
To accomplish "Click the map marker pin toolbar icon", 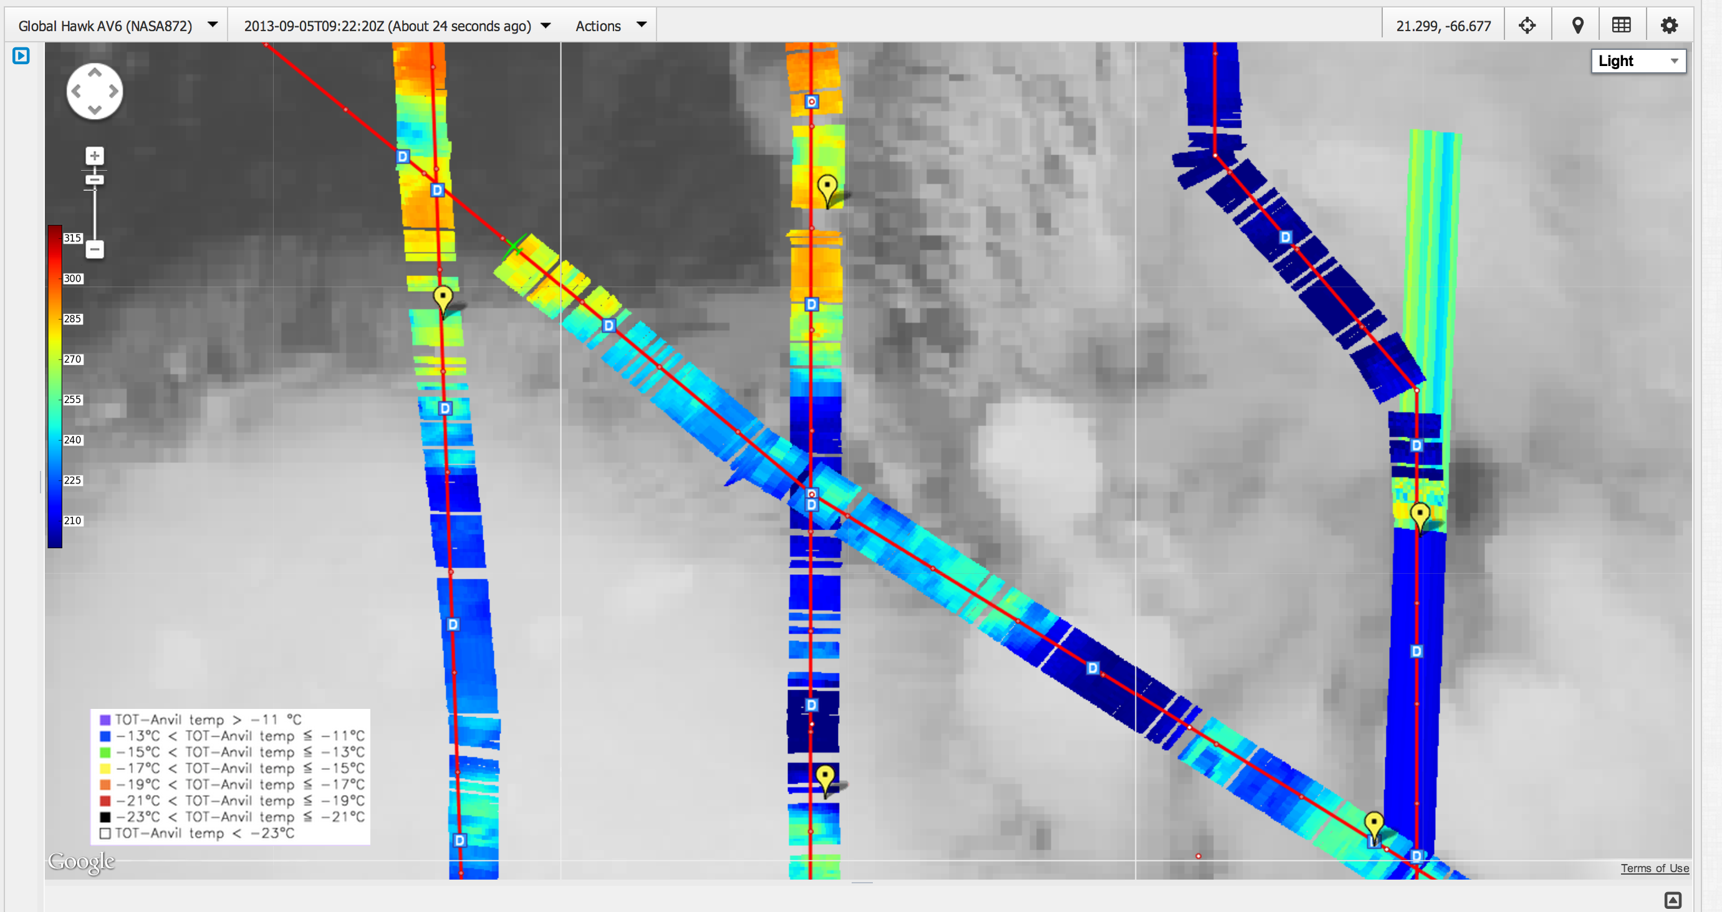I will 1577,26.
